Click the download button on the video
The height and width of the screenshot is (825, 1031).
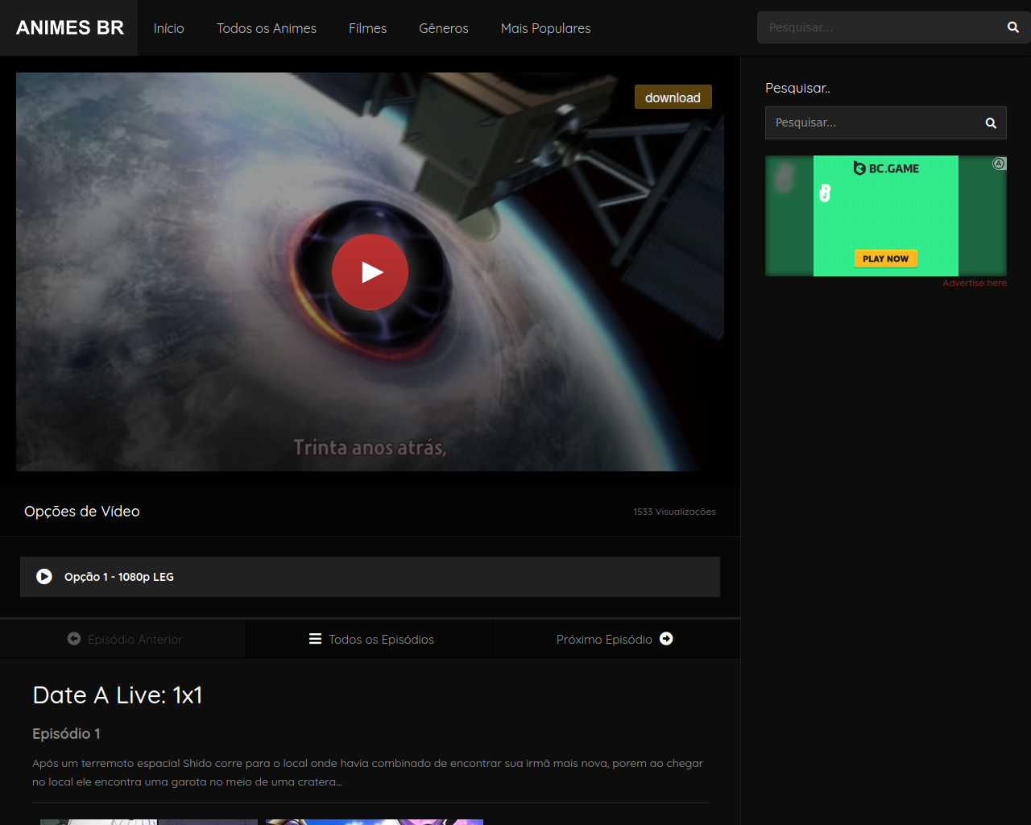click(x=673, y=97)
